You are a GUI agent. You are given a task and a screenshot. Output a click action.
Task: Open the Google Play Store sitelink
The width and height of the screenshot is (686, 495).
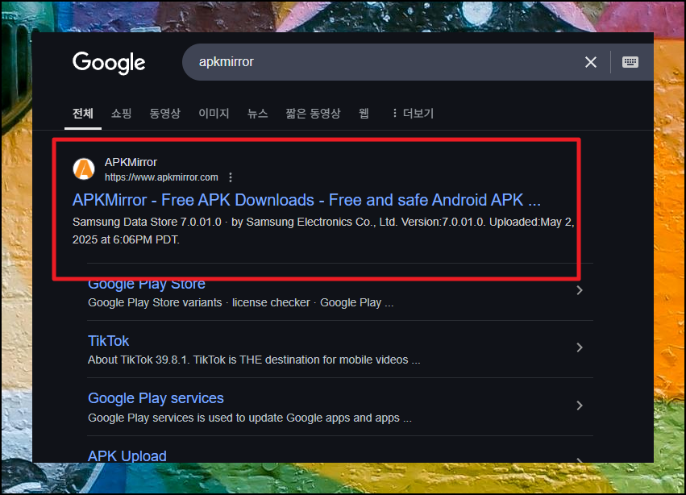(147, 284)
